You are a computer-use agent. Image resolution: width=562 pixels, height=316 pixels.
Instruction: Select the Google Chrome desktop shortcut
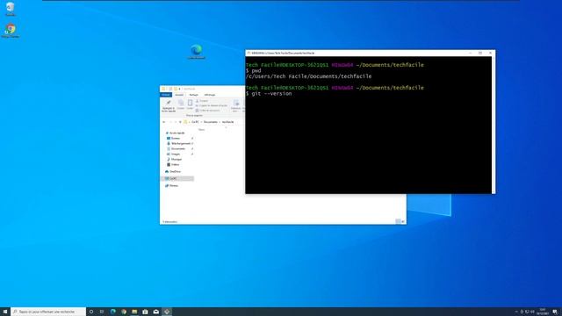[10, 30]
